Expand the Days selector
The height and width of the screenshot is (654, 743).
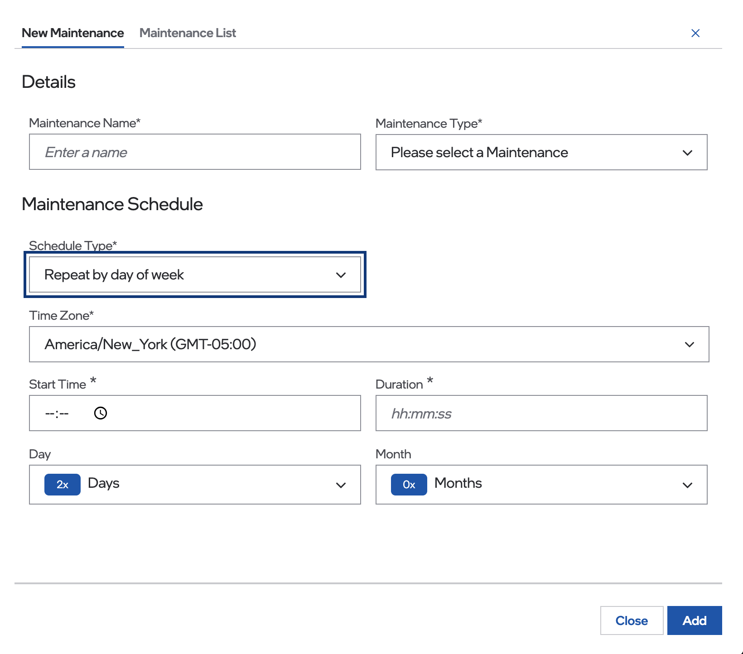195,485
